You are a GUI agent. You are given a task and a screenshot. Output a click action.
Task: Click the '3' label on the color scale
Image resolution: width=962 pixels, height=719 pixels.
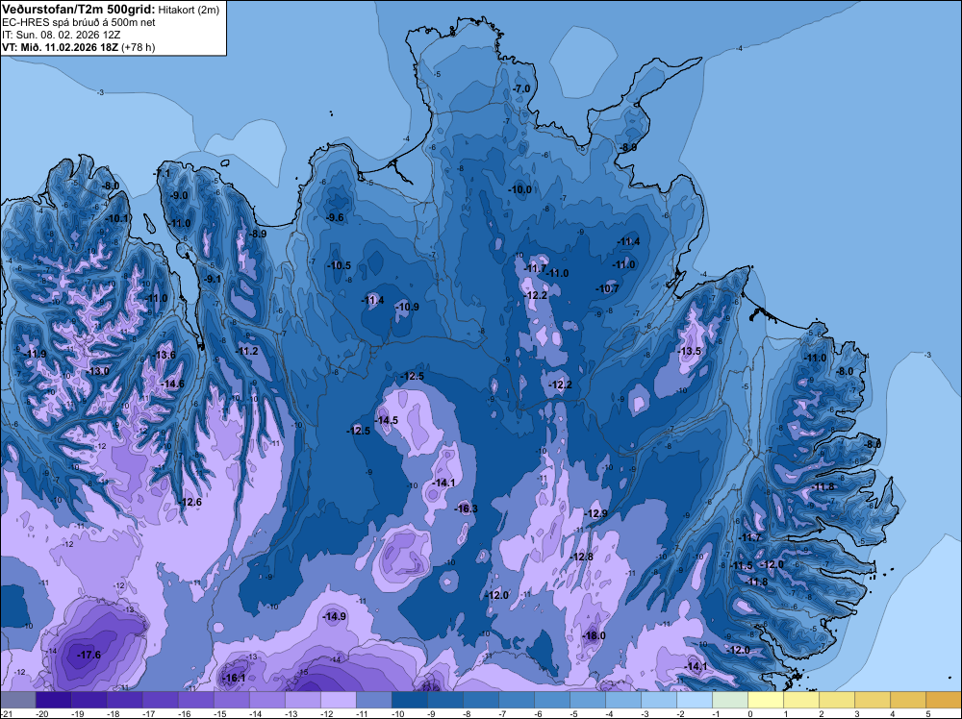(x=857, y=714)
